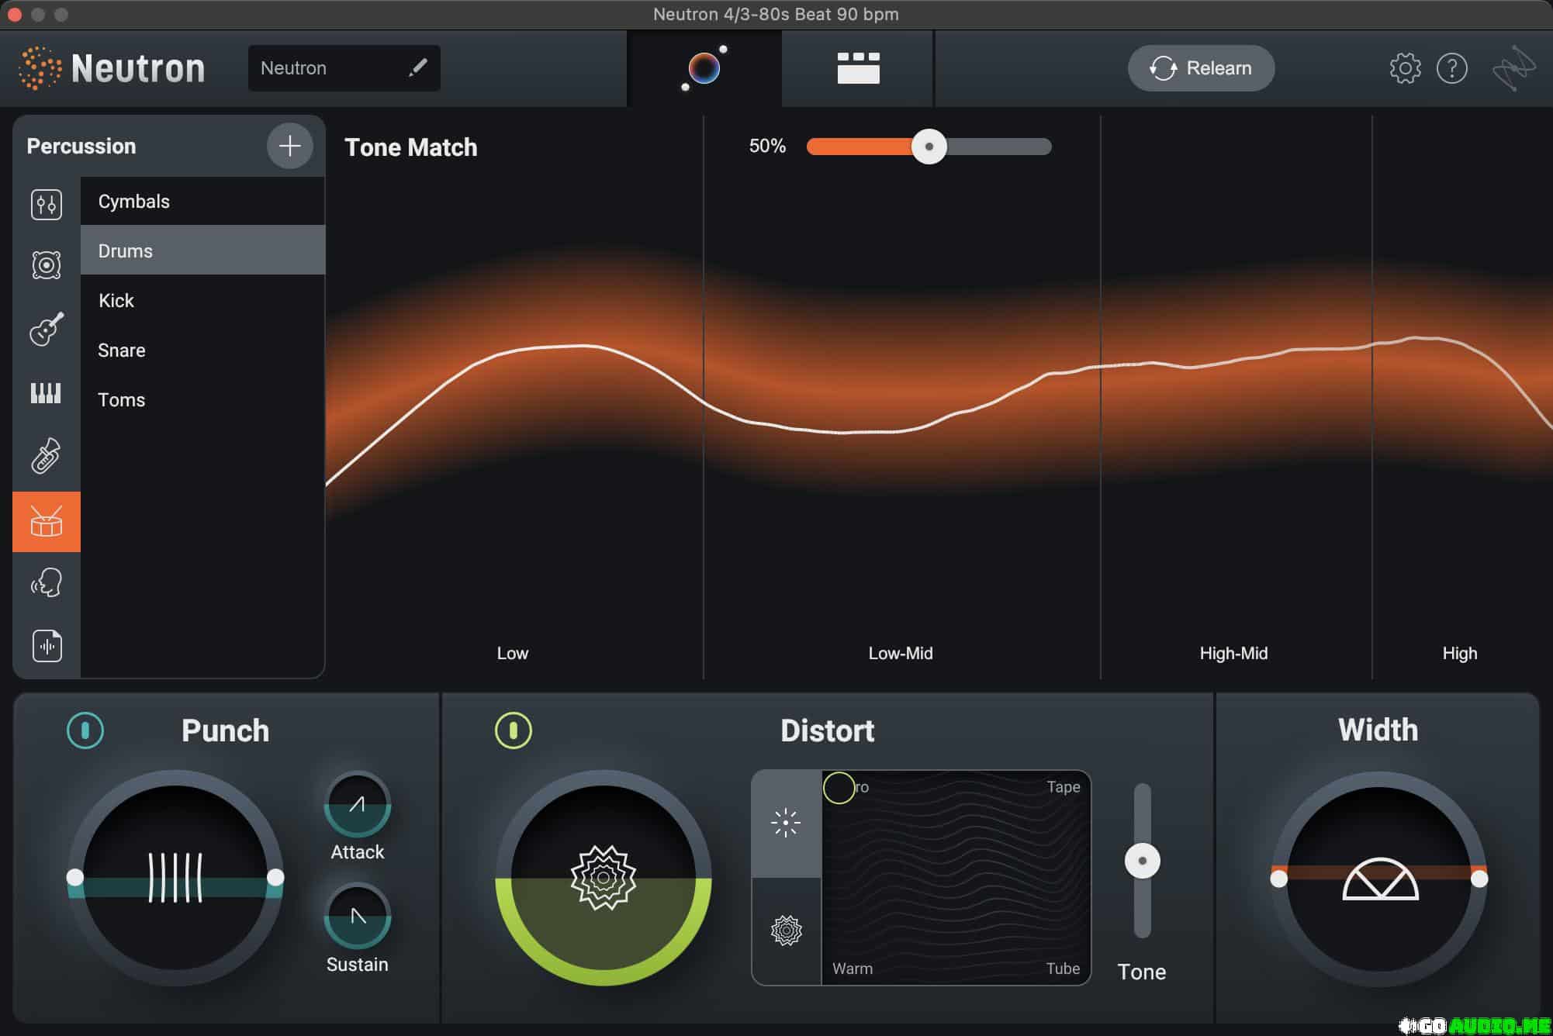The height and width of the screenshot is (1036, 1553).
Task: Add a custom target with plus button
Action: tap(289, 146)
